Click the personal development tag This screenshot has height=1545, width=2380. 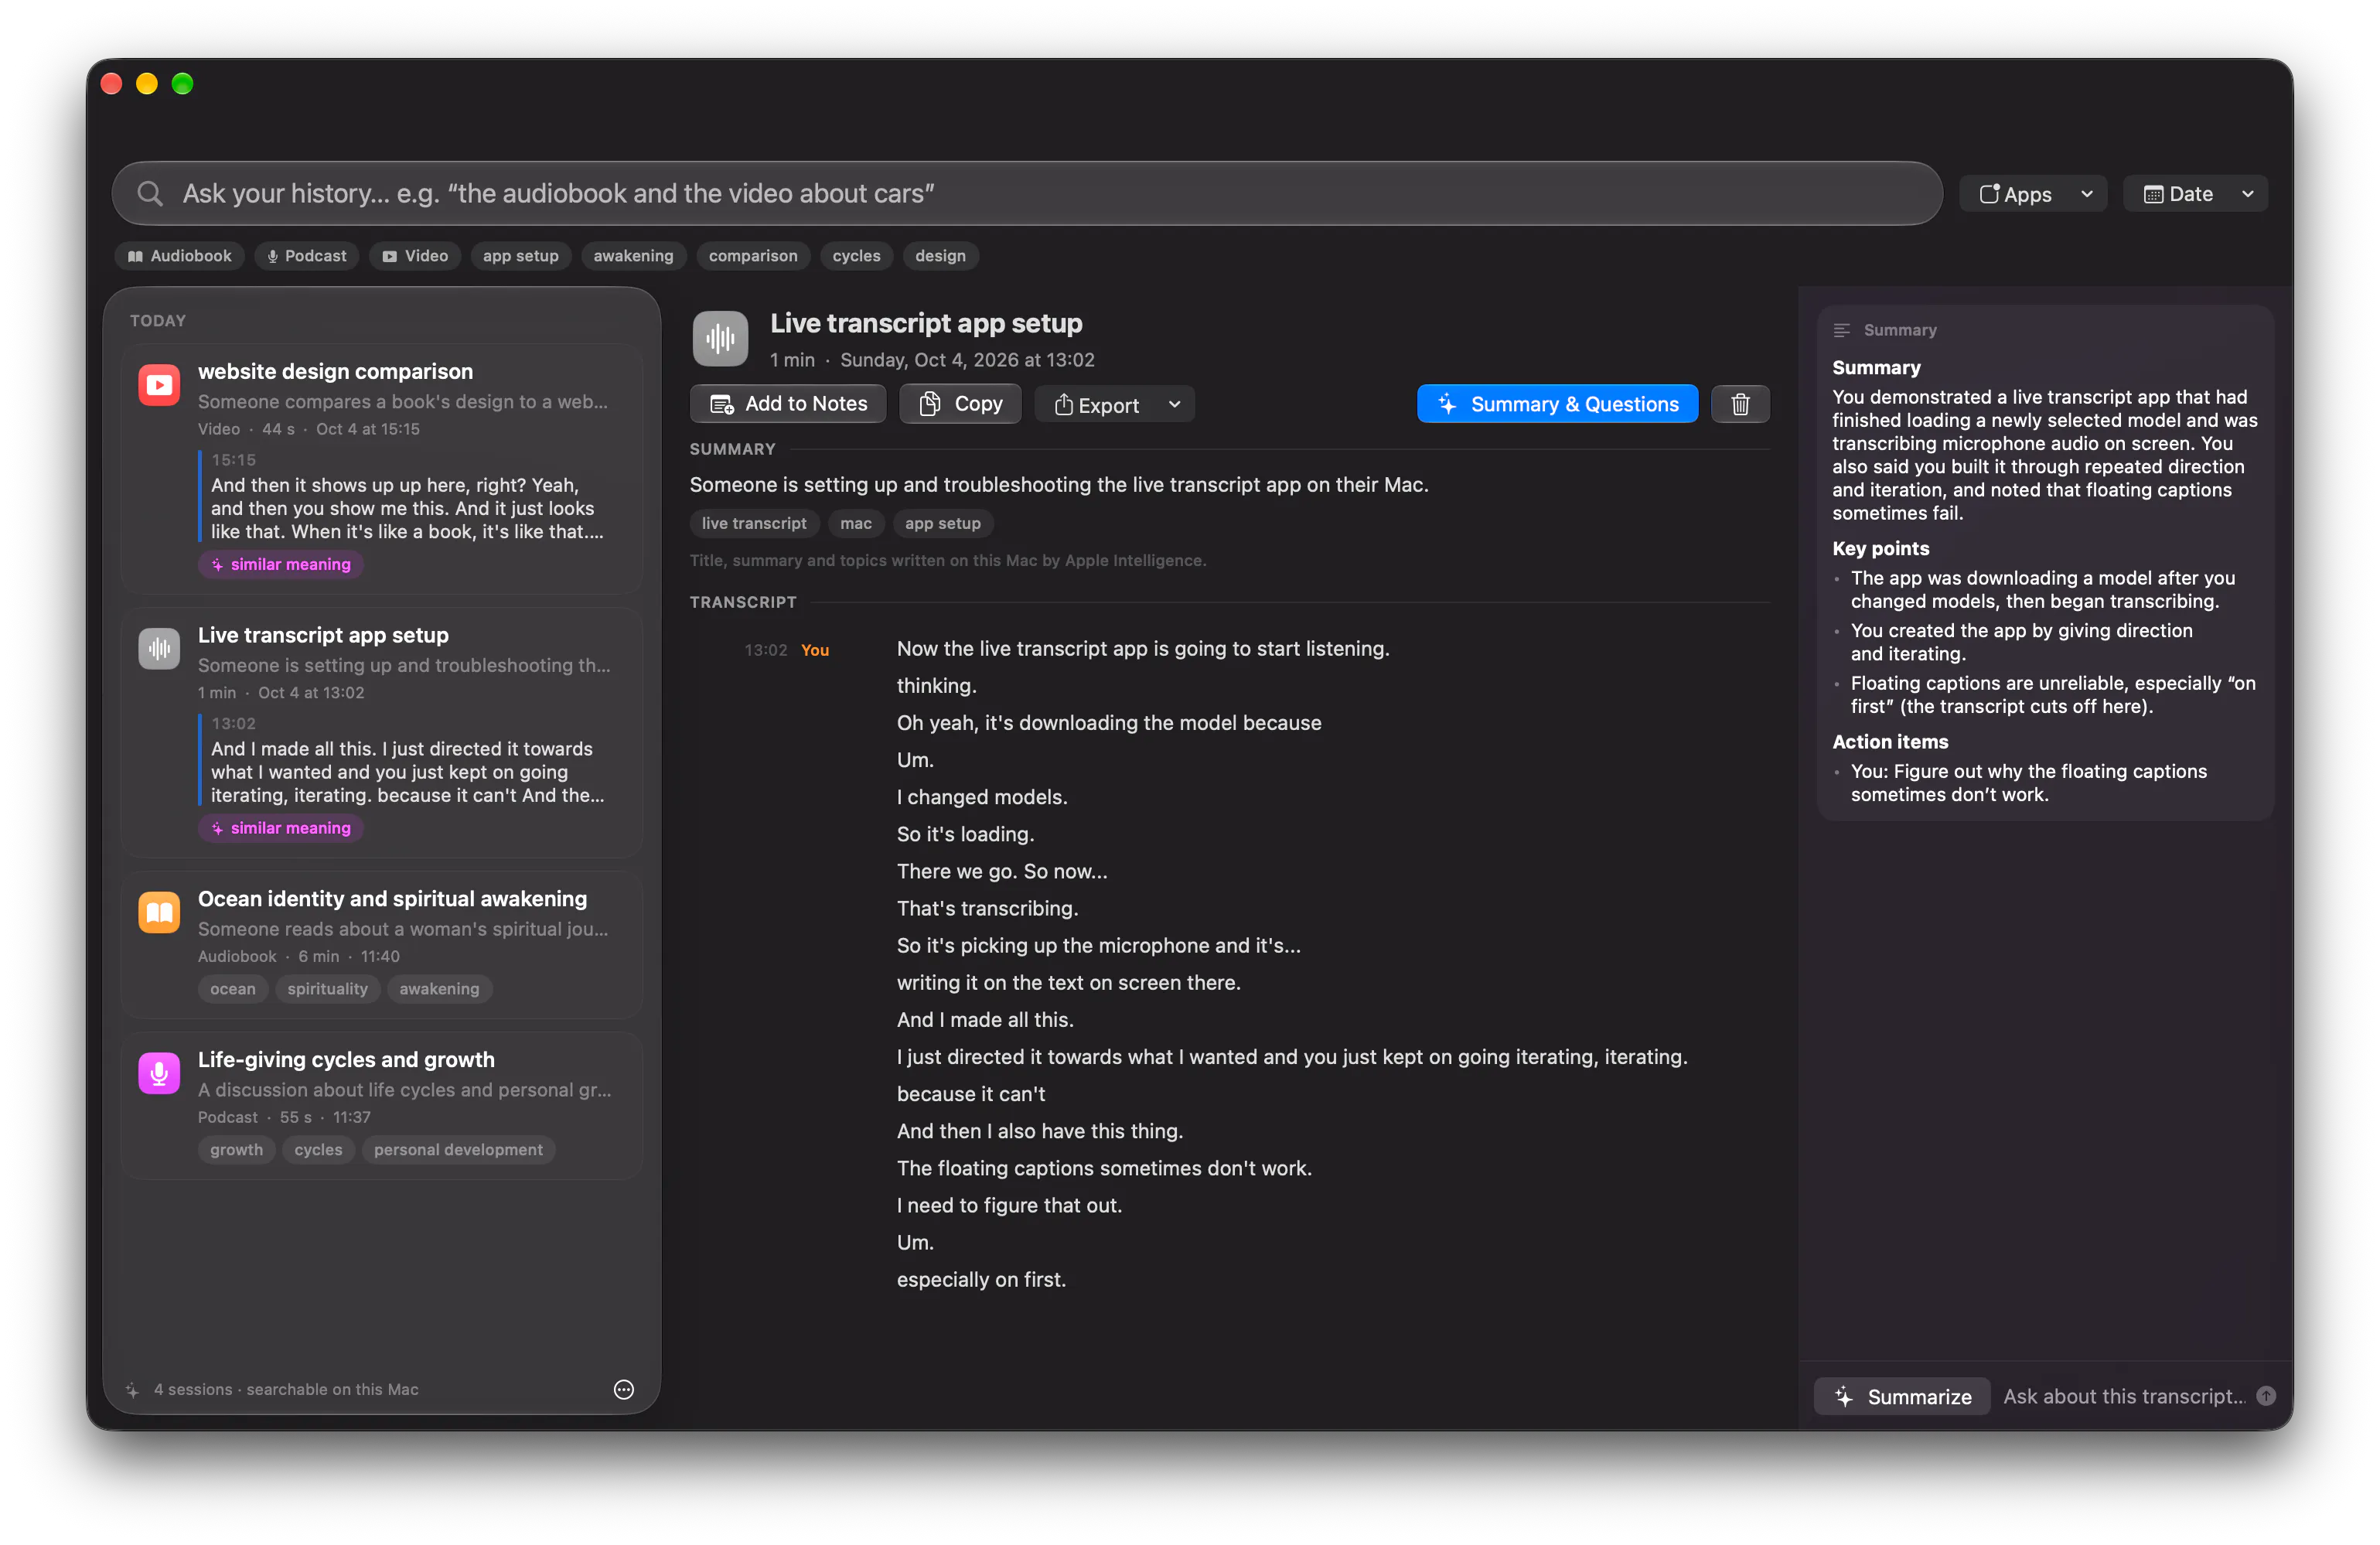click(458, 1150)
